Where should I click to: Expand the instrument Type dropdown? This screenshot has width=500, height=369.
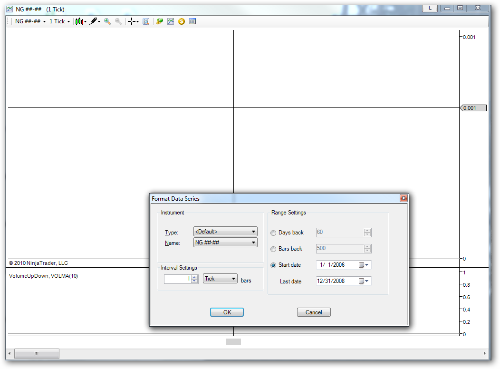pyautogui.click(x=225, y=232)
